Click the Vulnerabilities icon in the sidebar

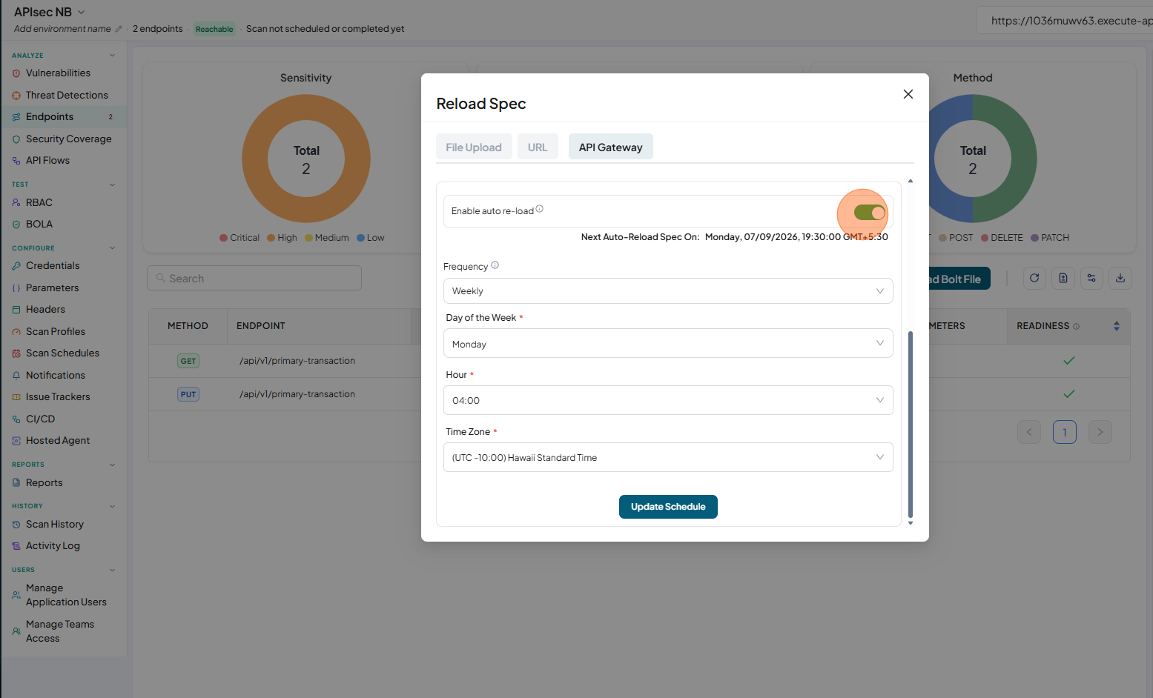click(16, 73)
